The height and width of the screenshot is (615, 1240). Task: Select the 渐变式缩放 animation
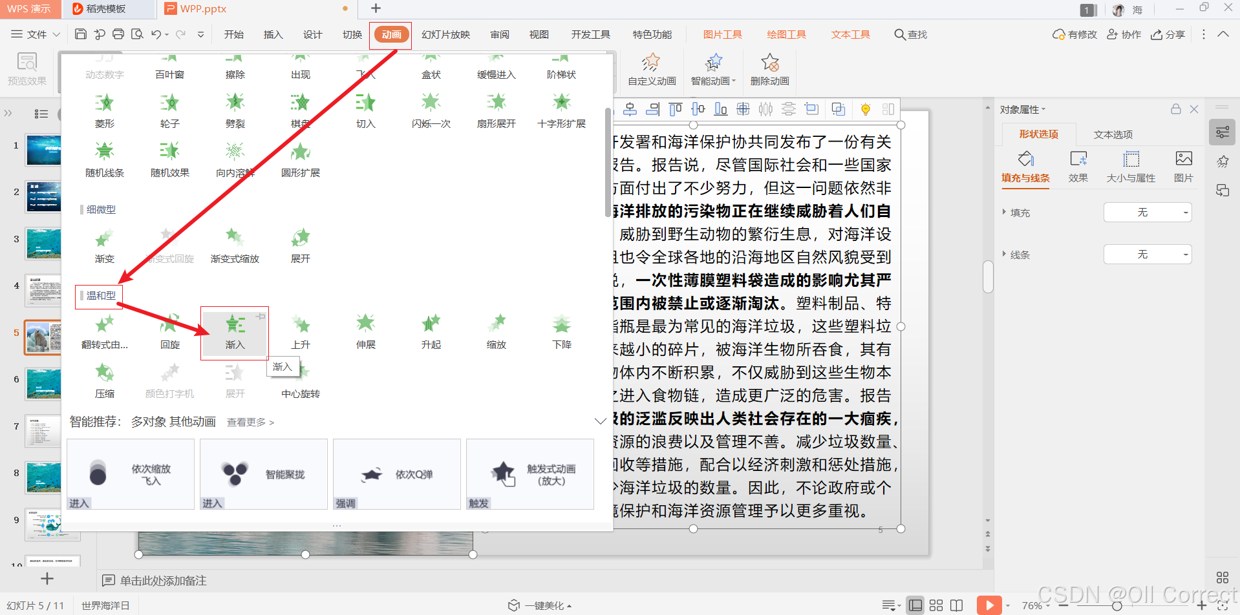point(235,245)
